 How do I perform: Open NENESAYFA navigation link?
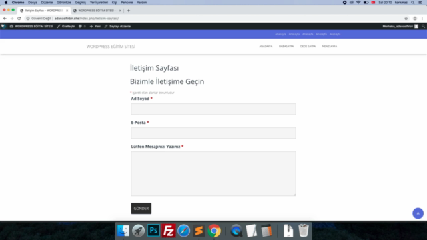tap(330, 46)
